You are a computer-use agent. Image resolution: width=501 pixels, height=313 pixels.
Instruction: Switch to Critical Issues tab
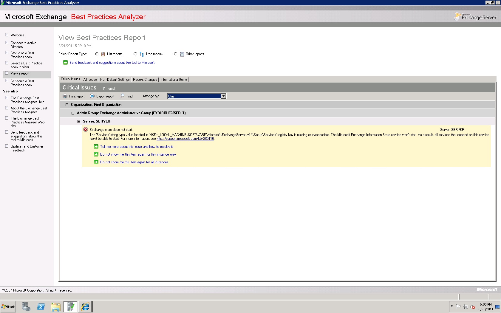(70, 79)
